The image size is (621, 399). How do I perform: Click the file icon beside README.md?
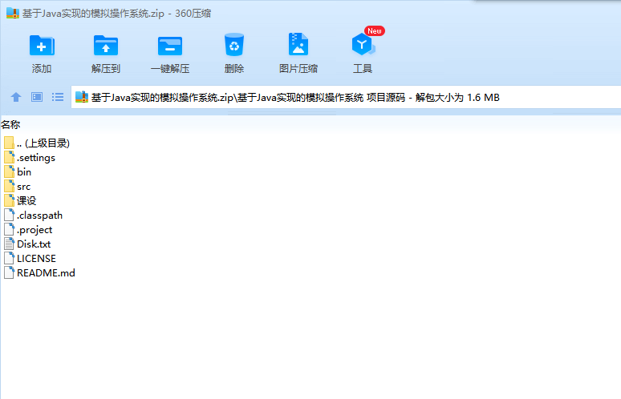click(9, 272)
